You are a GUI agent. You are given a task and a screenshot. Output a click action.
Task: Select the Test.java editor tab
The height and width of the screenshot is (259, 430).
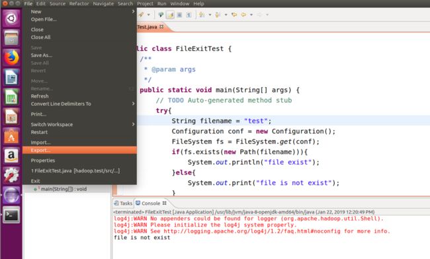pos(148,27)
